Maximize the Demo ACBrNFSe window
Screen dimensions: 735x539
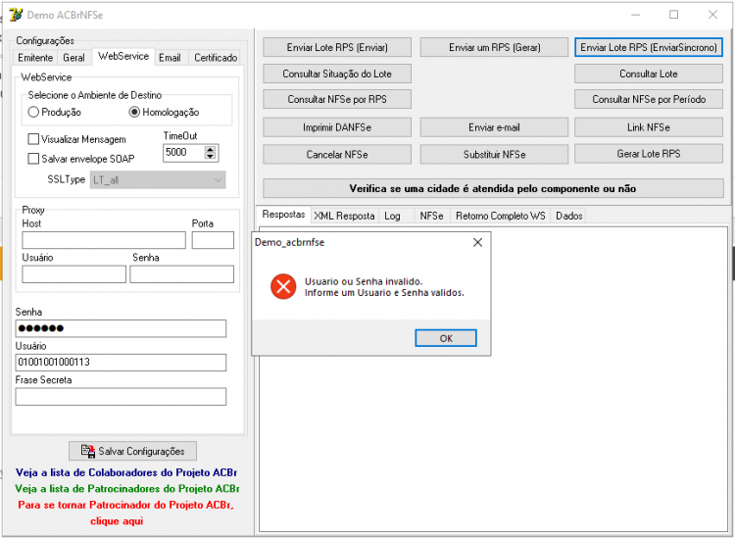pyautogui.click(x=673, y=15)
